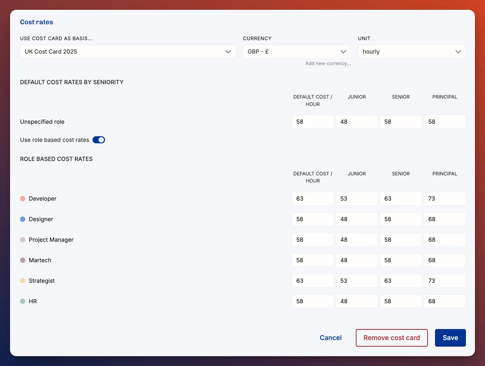Click the Cancel button
Image resolution: width=485 pixels, height=366 pixels.
click(331, 338)
